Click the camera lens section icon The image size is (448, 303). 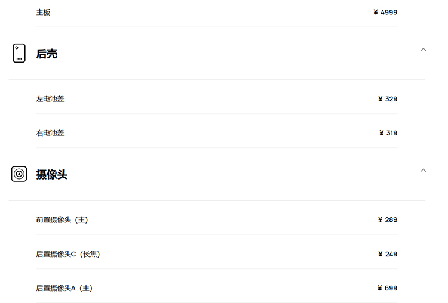point(19,174)
